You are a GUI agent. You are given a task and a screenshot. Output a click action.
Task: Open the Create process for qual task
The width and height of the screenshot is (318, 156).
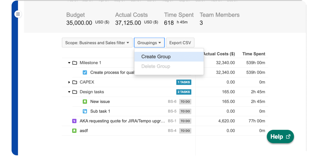(x=112, y=72)
